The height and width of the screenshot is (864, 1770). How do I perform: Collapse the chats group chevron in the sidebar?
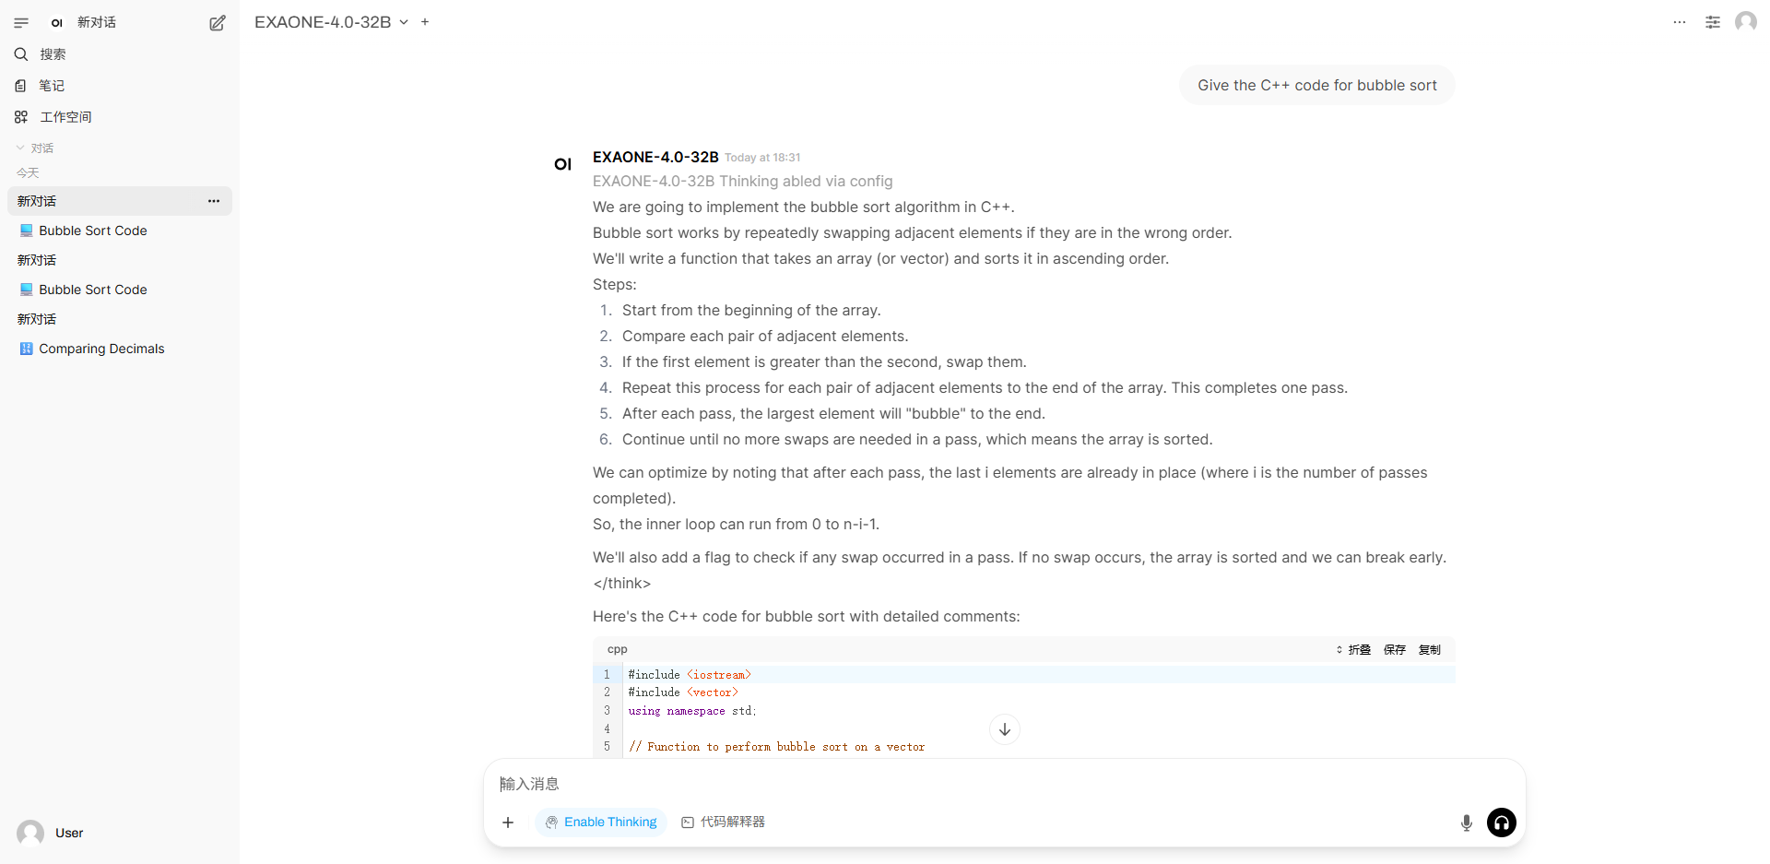[20, 148]
